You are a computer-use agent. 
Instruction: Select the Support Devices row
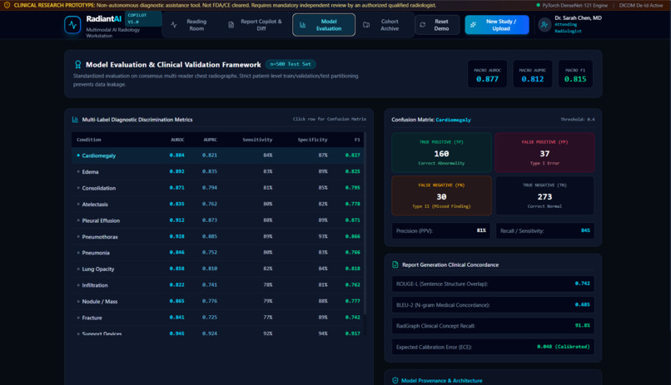click(217, 331)
